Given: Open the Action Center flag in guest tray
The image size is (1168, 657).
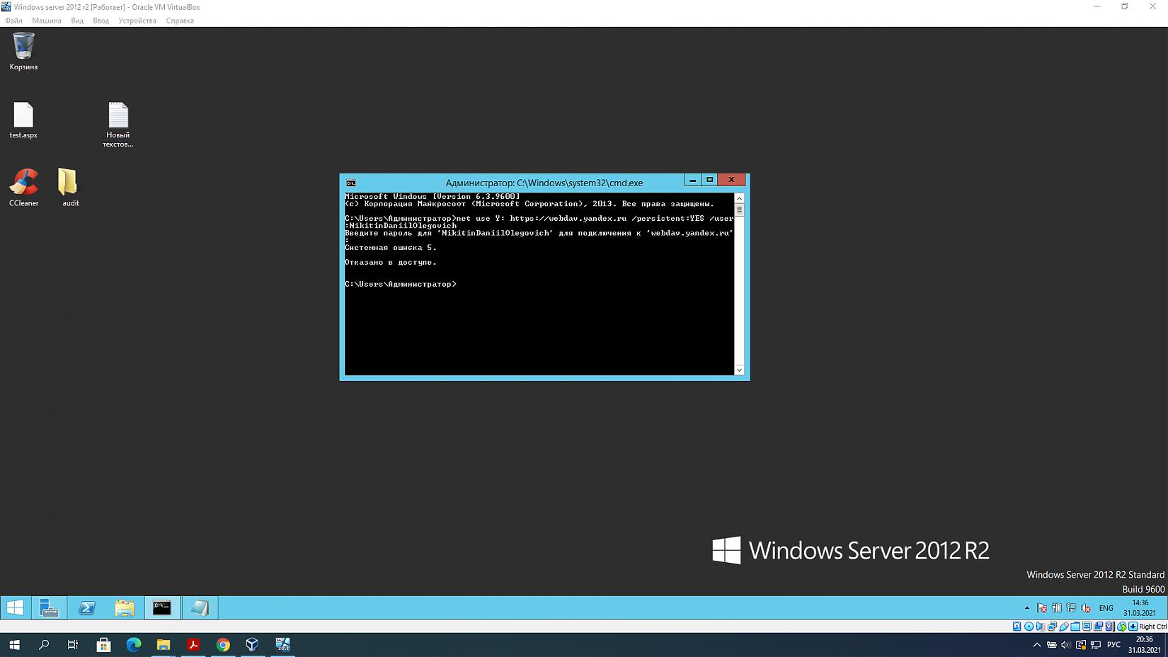Looking at the screenshot, I should [1042, 608].
